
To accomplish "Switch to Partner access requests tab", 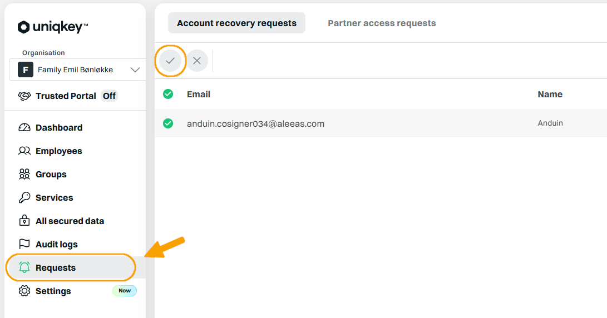I will pyautogui.click(x=382, y=23).
